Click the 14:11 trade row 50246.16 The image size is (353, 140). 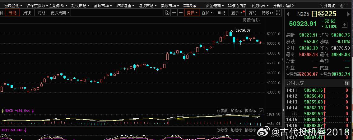[x=318, y=90]
